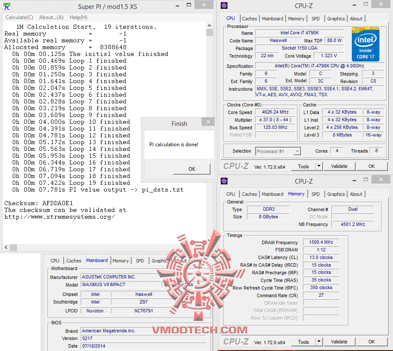Select Graphics tab in Memory CPU-Z window
This screenshot has height=351, width=393.
[x=336, y=194]
